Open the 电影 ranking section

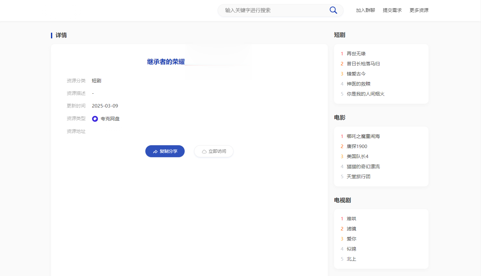[339, 117]
